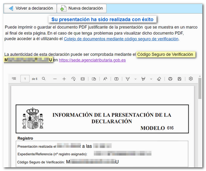206x171 pixels.
Task: Print the PDF document
Action: (x=170, y=79)
